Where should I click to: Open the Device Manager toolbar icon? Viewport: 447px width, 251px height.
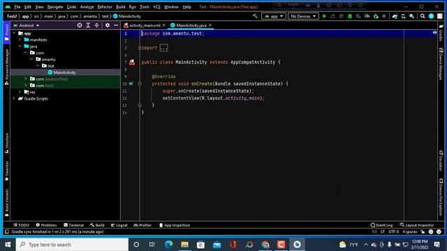[x=404, y=16]
